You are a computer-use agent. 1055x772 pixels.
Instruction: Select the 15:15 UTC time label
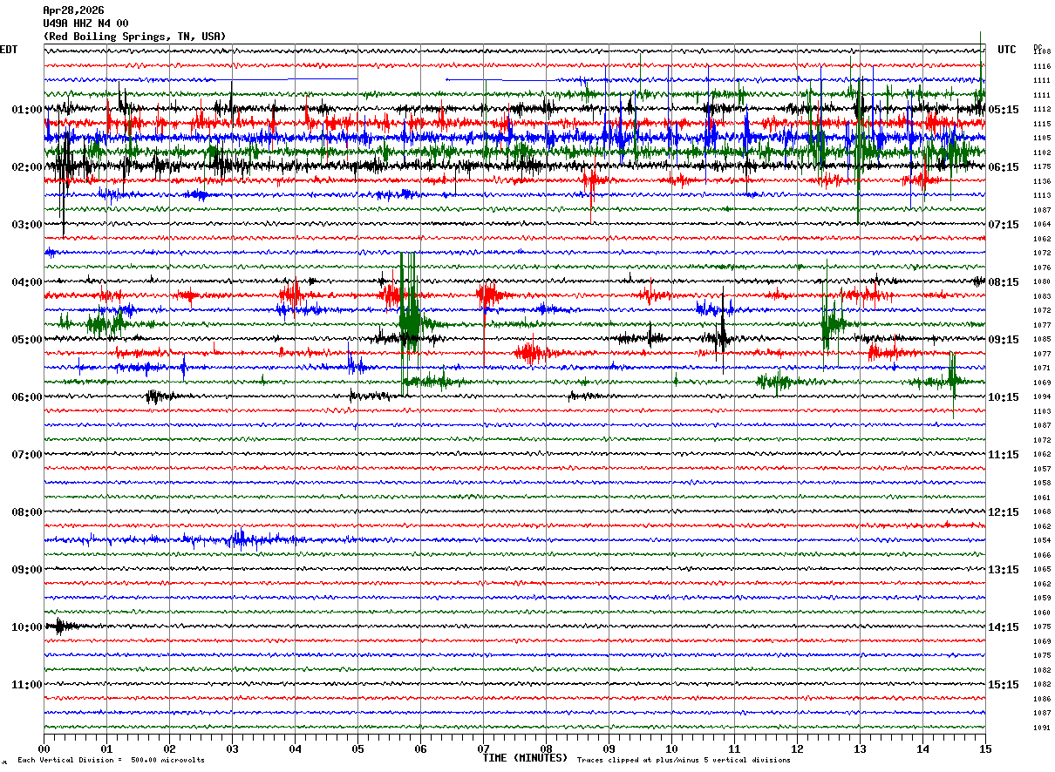[x=1004, y=685]
